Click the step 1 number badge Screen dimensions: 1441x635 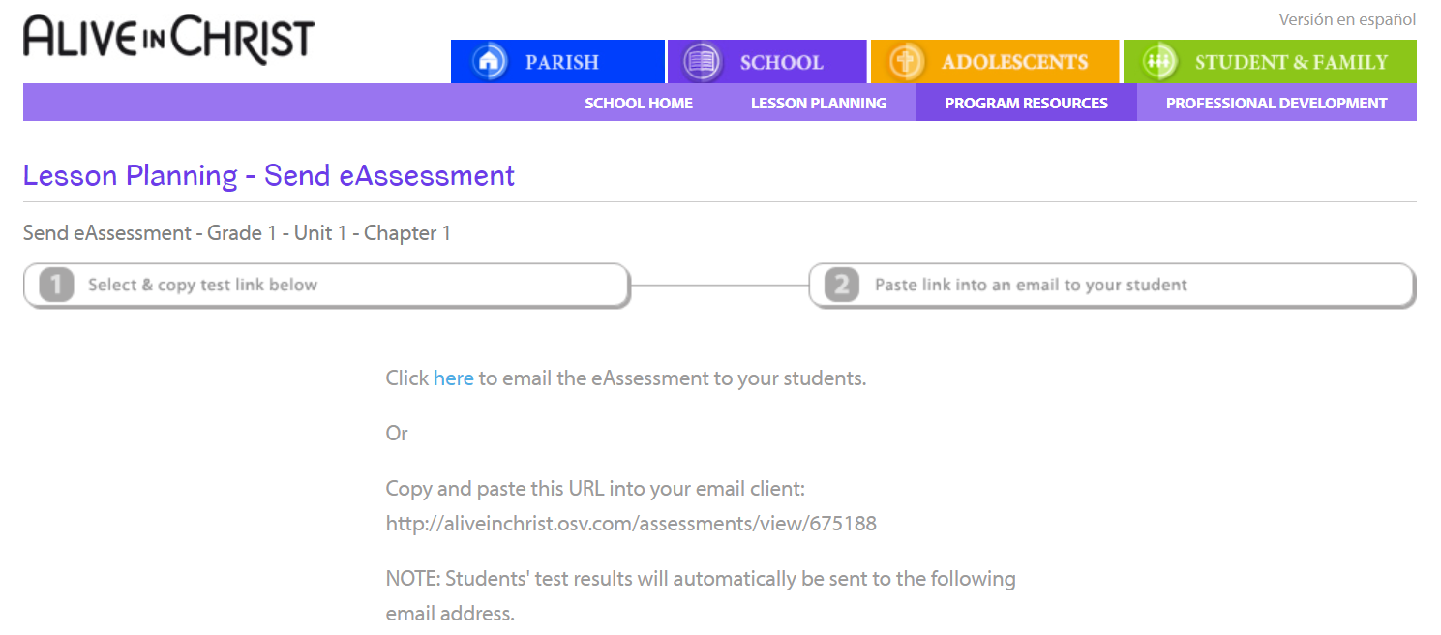point(56,285)
